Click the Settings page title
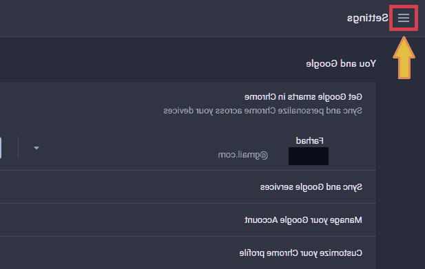This screenshot has height=269, width=425. (x=368, y=18)
